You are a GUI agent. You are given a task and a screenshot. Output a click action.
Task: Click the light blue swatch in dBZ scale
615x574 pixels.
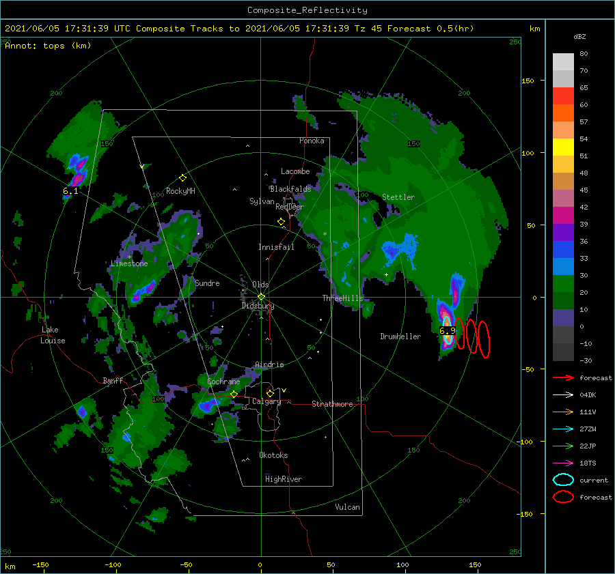[563, 267]
